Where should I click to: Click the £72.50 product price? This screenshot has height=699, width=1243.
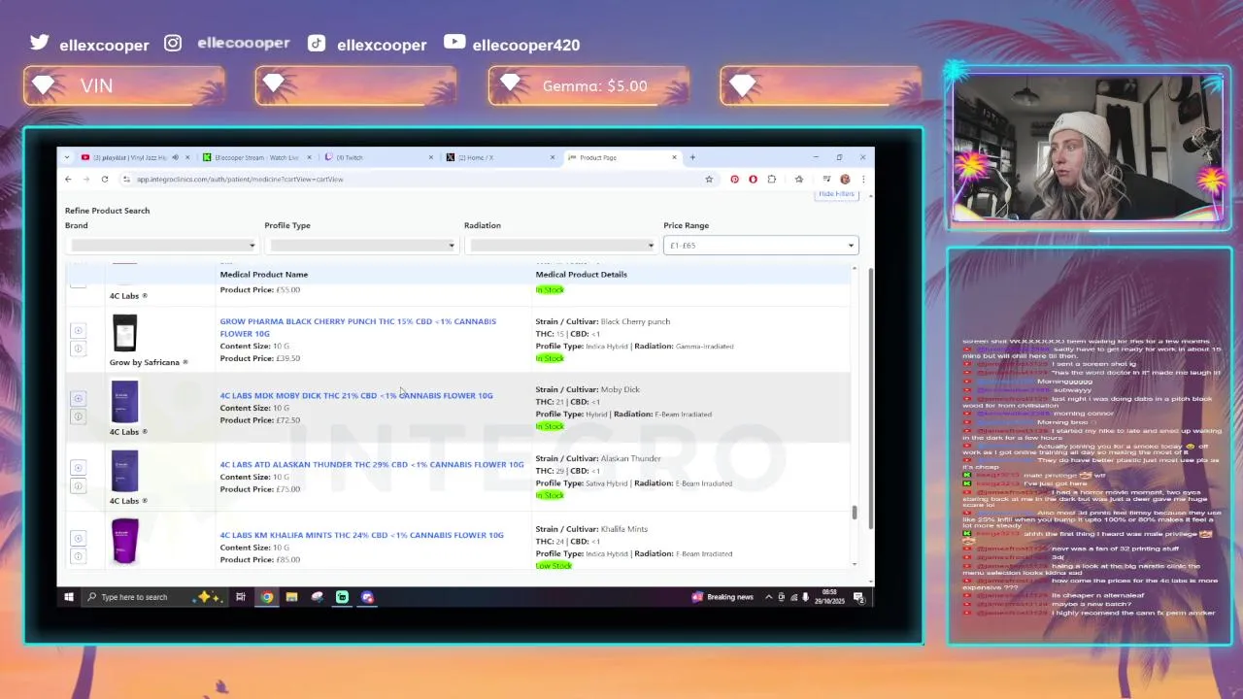(x=288, y=420)
